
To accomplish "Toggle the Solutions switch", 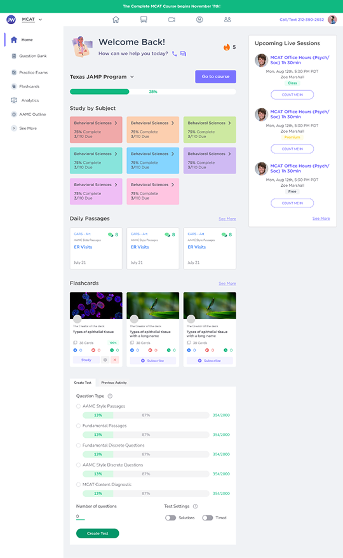I will 170,518.
